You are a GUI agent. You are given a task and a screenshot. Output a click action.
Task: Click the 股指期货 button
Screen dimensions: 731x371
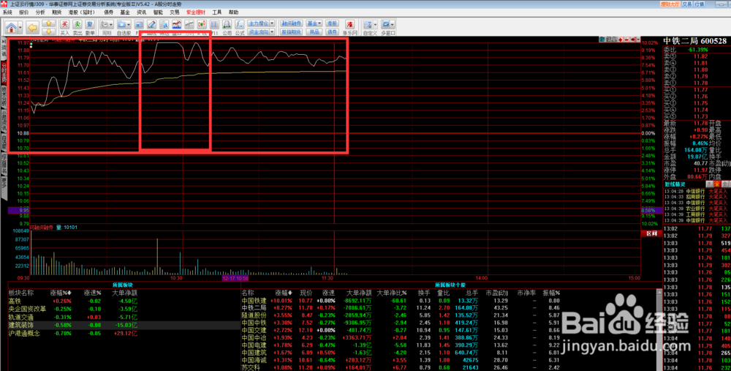click(290, 32)
